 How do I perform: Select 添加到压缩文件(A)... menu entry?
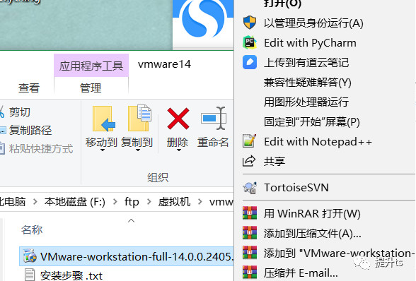(312, 233)
